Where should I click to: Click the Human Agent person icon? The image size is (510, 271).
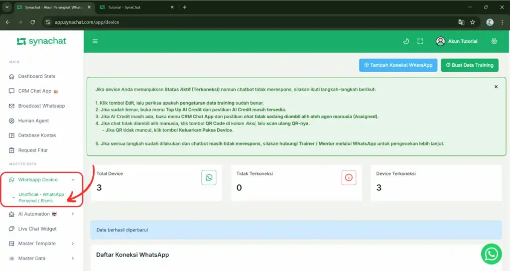12,121
